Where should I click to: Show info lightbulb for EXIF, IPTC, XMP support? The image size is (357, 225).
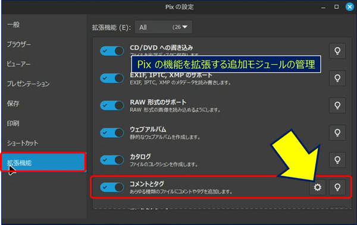337,78
